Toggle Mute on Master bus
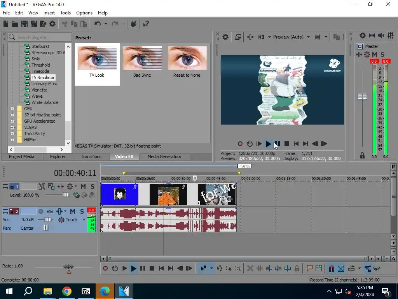The image size is (398, 299). (x=375, y=55)
